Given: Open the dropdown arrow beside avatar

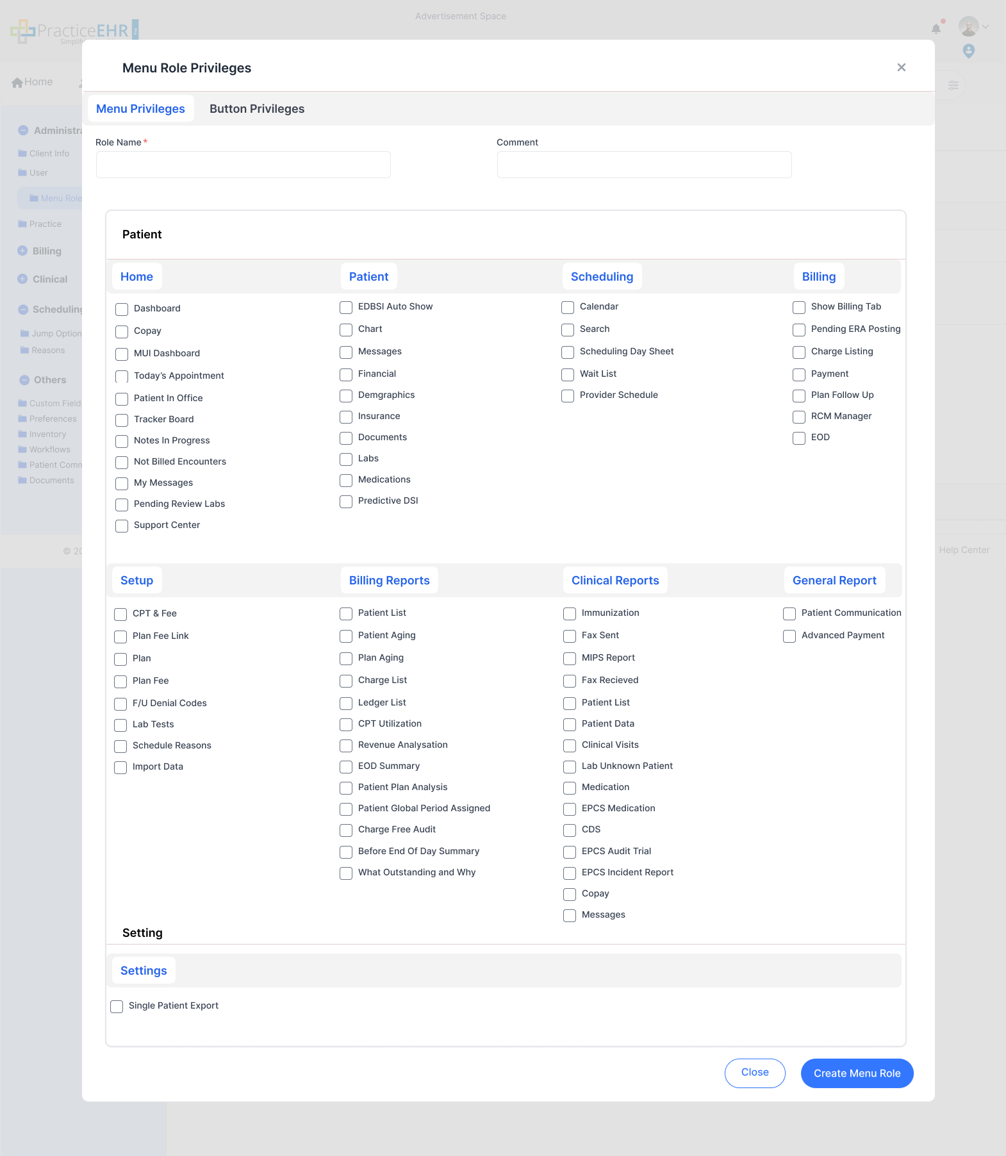Looking at the screenshot, I should coord(986,27).
